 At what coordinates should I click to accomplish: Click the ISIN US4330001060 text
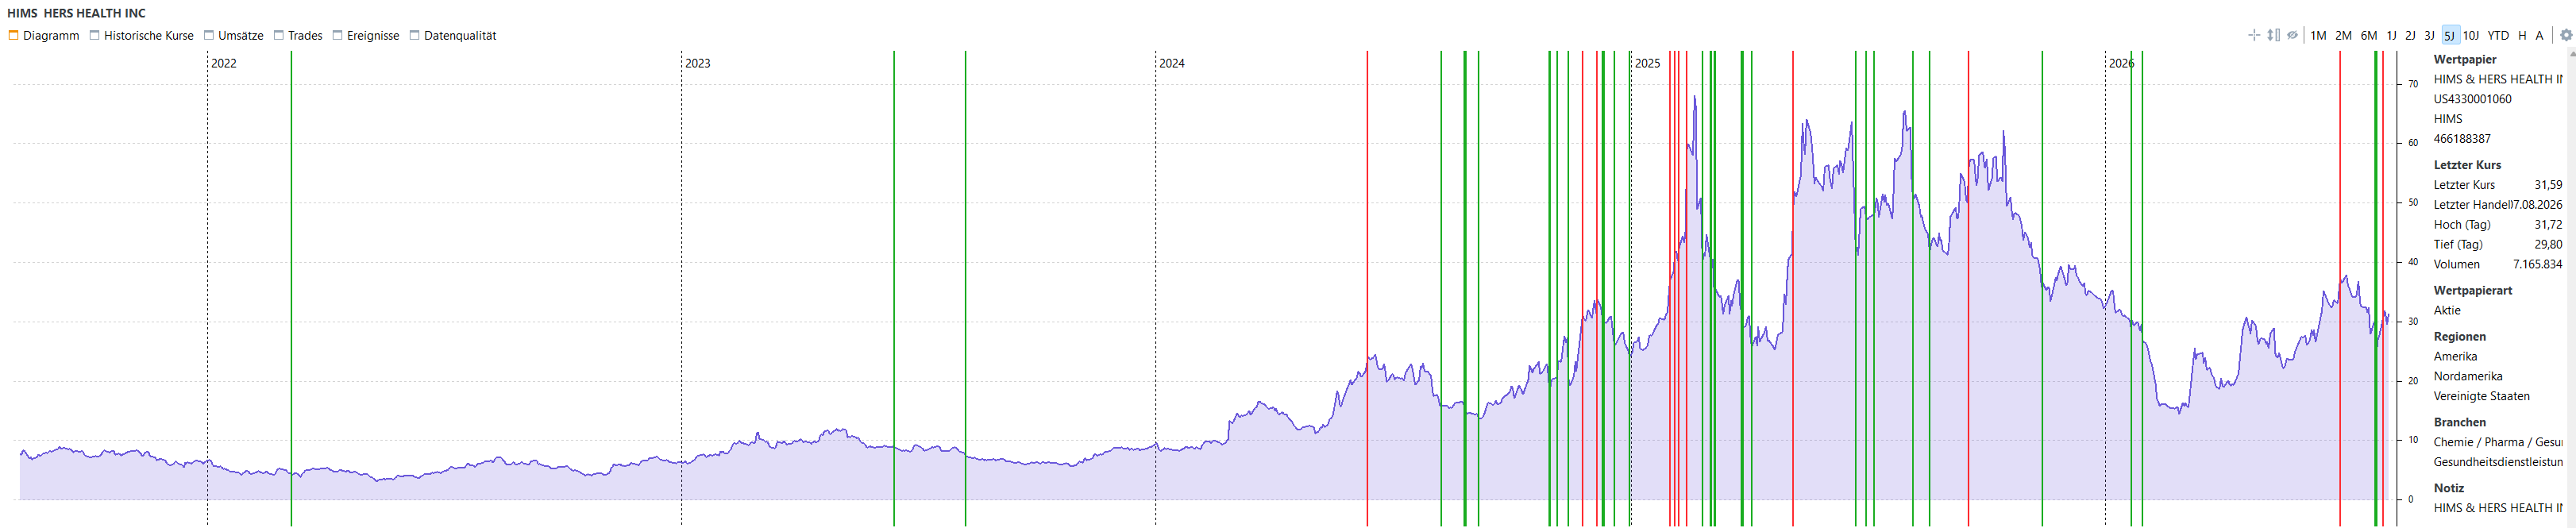coord(2472,99)
